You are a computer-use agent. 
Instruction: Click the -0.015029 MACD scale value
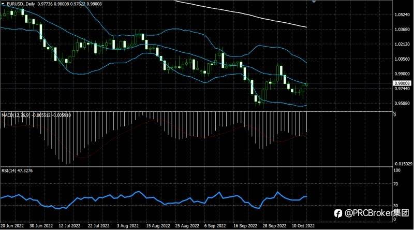click(403, 164)
